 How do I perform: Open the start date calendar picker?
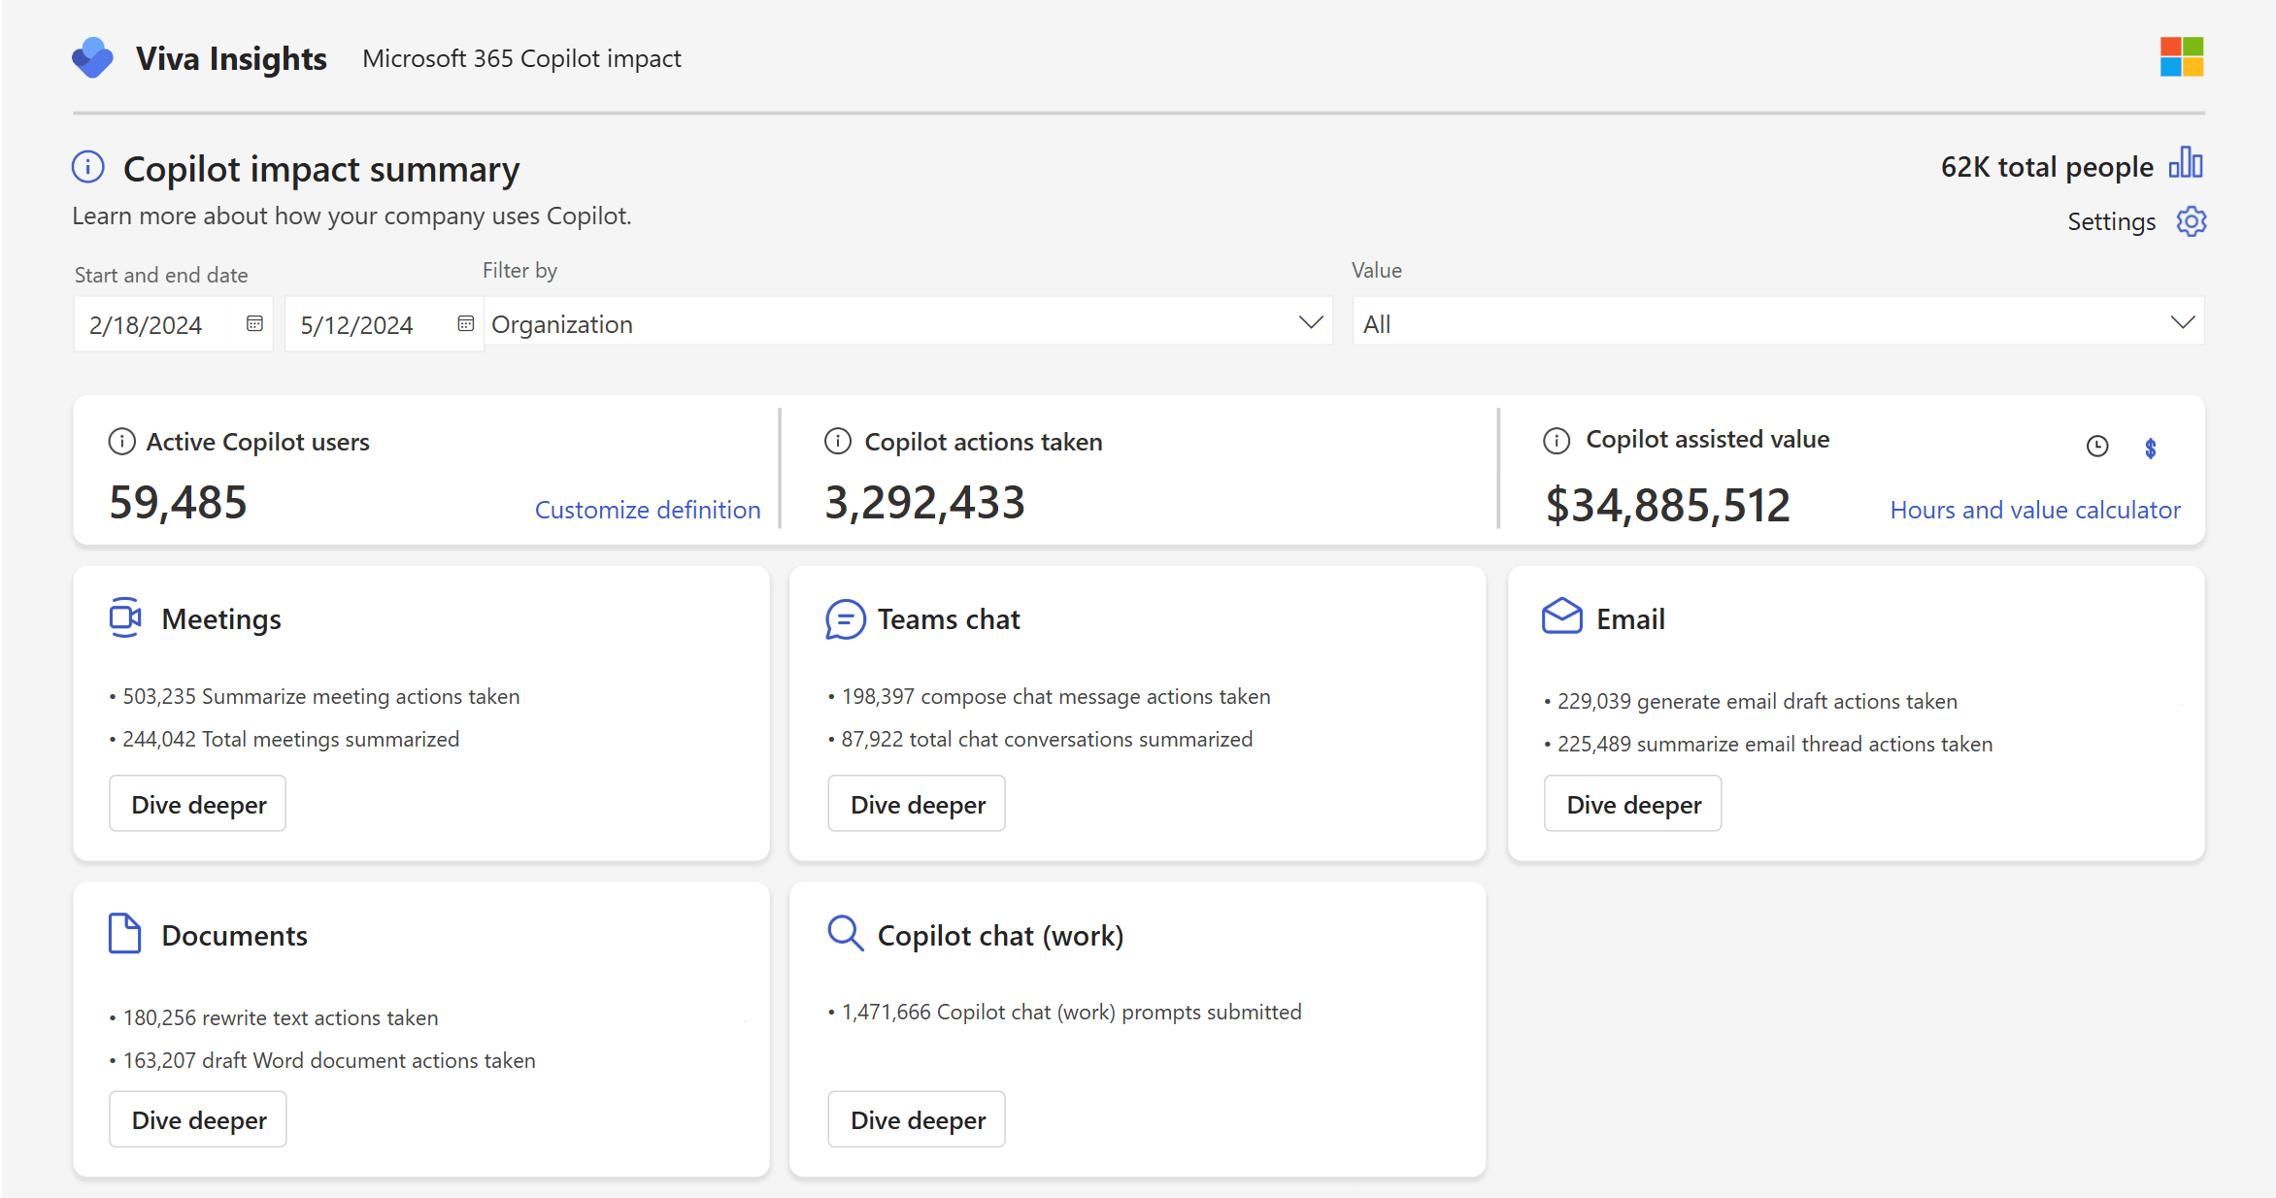point(253,323)
